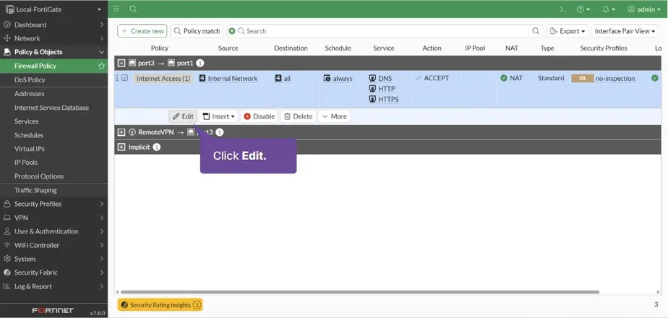This screenshot has height=318, width=668.
Task: Expand the System menu
Action: [x=53, y=259]
